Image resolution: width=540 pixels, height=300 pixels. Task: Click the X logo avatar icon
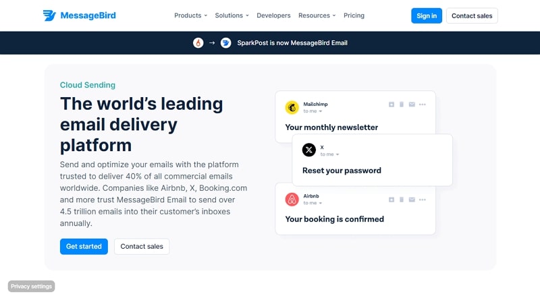coord(309,150)
